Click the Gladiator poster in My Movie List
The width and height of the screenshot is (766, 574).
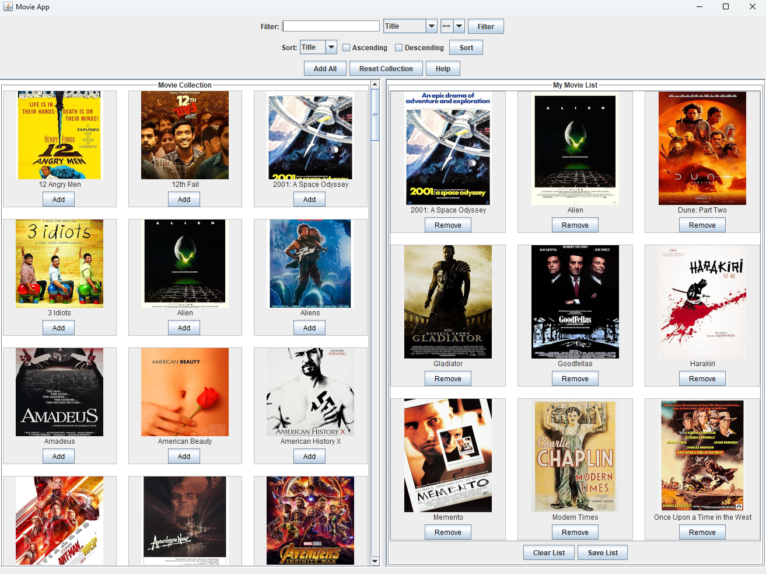(x=447, y=301)
